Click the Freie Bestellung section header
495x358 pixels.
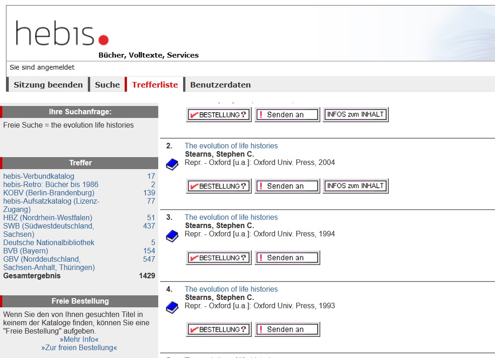pos(80,301)
